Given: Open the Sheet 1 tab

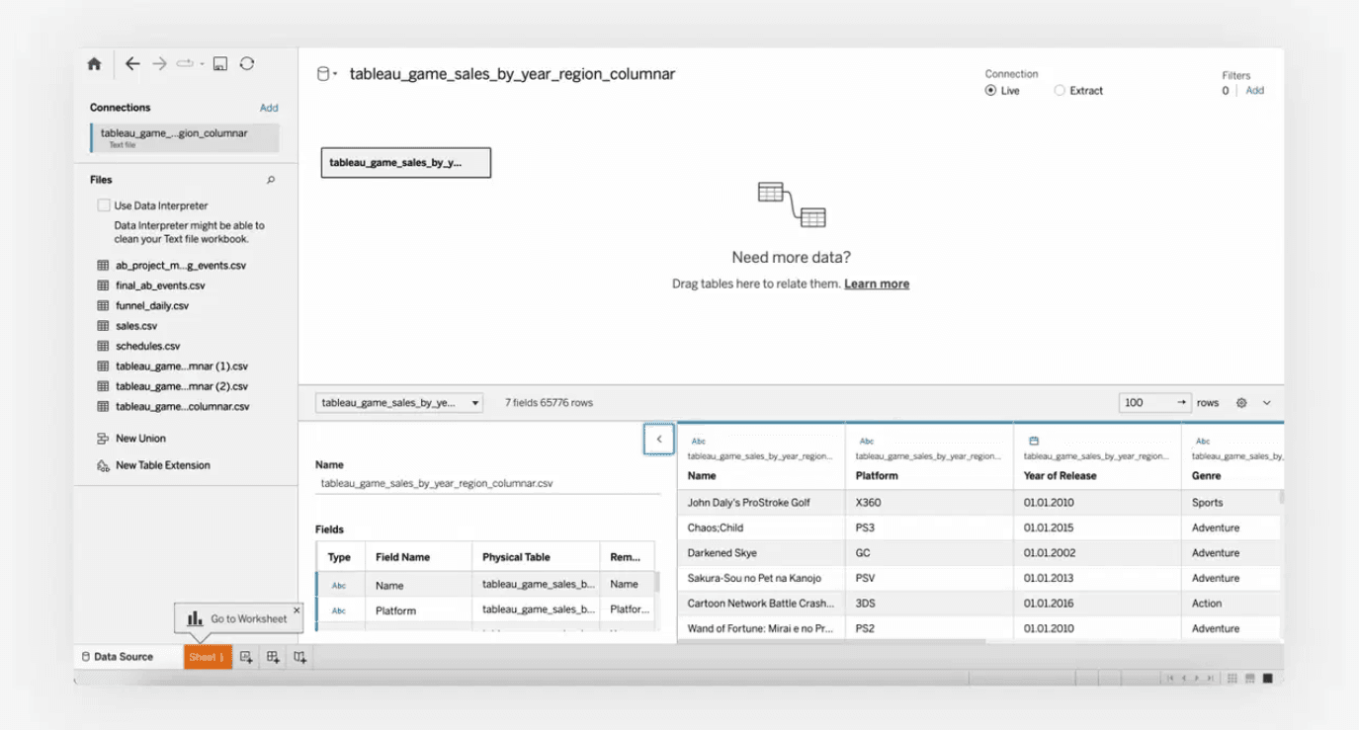Looking at the screenshot, I should pyautogui.click(x=208, y=657).
